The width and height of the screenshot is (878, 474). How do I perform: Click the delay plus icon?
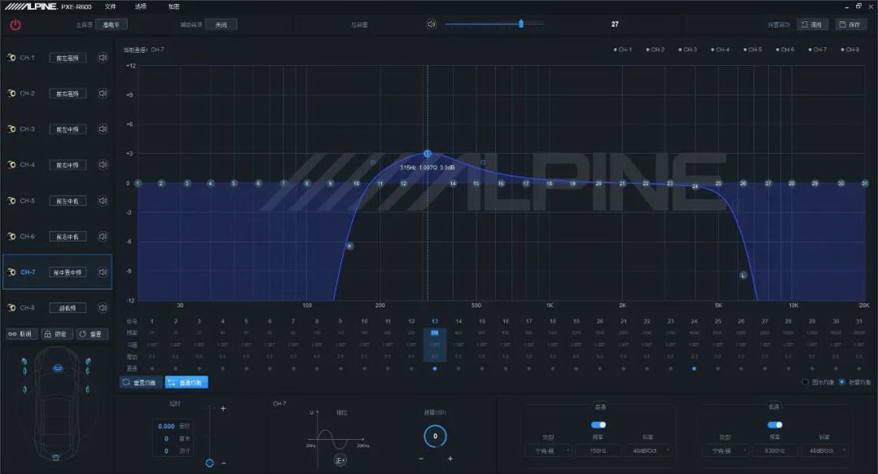(x=223, y=408)
